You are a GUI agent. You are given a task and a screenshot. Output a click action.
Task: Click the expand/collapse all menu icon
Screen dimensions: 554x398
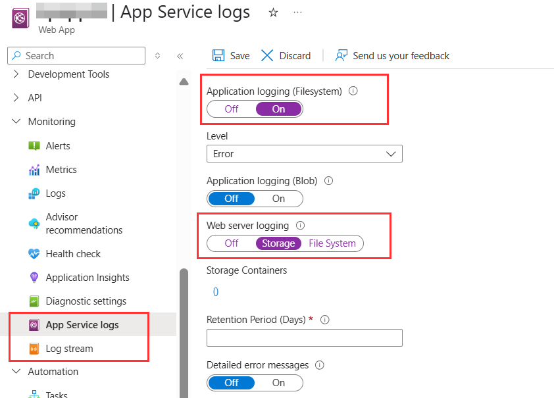point(157,56)
